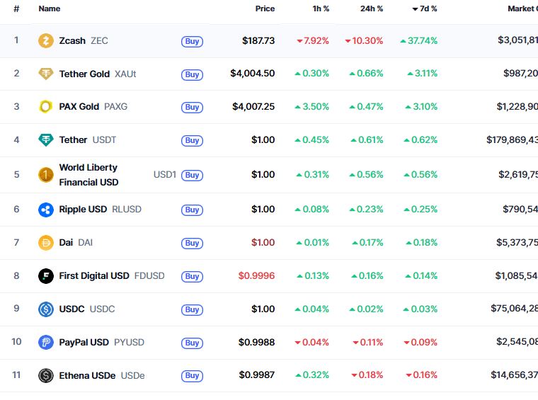
Task: Click the World Liberty Financial USD icon
Action: click(46, 175)
